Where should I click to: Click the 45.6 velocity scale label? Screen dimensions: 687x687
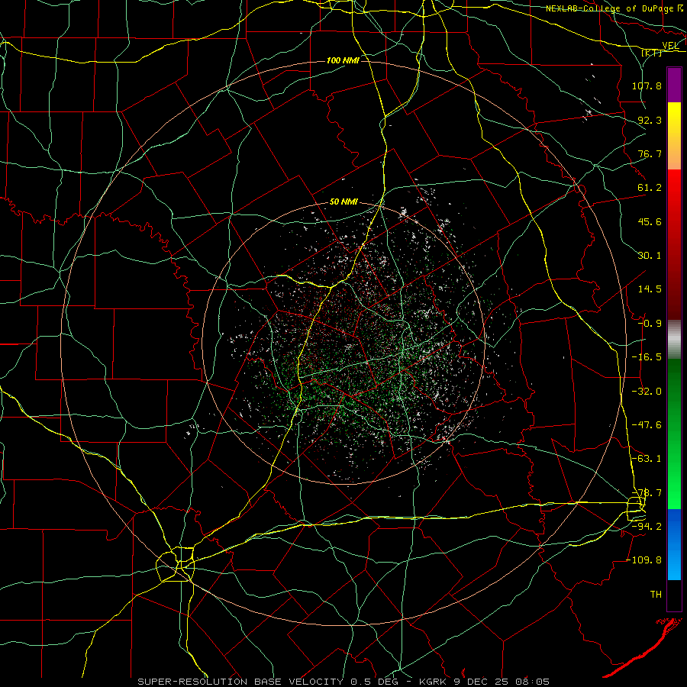coord(650,221)
